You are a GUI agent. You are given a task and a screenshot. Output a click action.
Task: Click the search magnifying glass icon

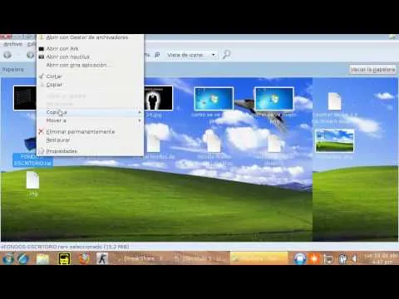coord(226,55)
